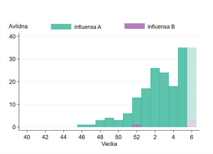The width and height of the screenshot is (213, 154).
Task: Click the green bar at week 51
Action: [128, 120]
